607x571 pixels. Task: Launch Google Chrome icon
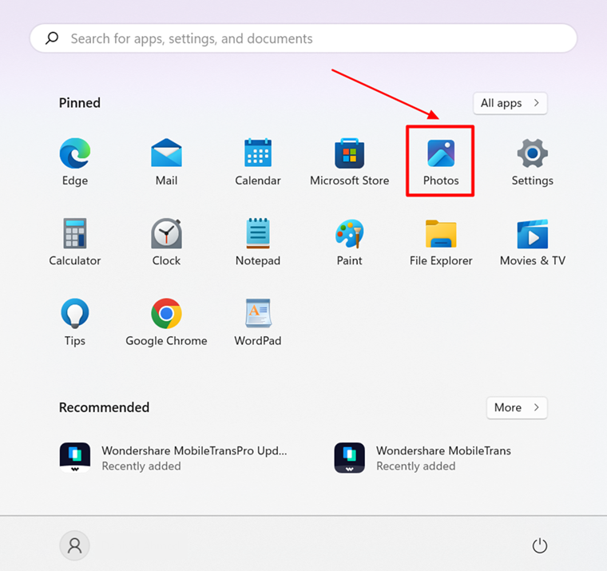pos(166,313)
